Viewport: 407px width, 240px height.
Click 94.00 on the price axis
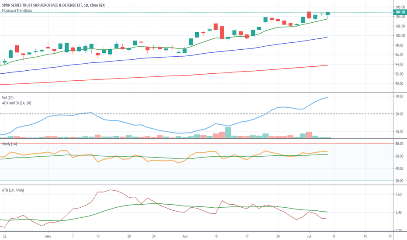pyautogui.click(x=400, y=64)
